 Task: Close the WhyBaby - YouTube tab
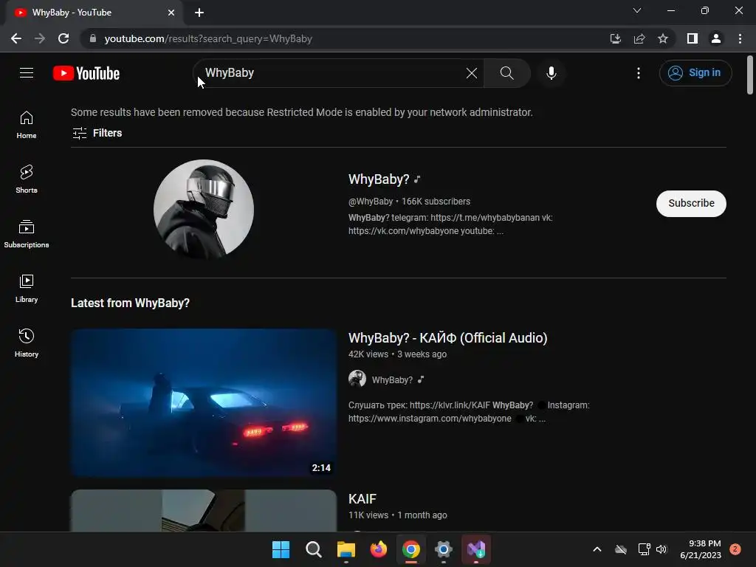coord(171,13)
